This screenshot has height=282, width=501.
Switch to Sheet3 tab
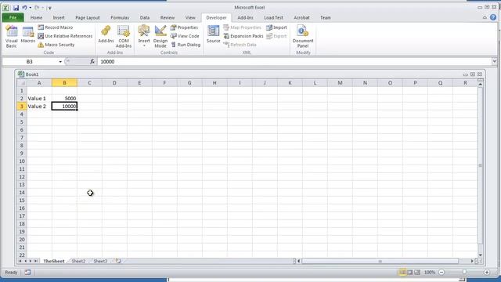coord(100,261)
